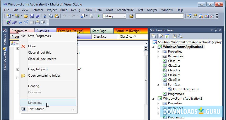Screen dimensions: 226x120
Task: Click the Paste clipboard icon
Action: 57,16
